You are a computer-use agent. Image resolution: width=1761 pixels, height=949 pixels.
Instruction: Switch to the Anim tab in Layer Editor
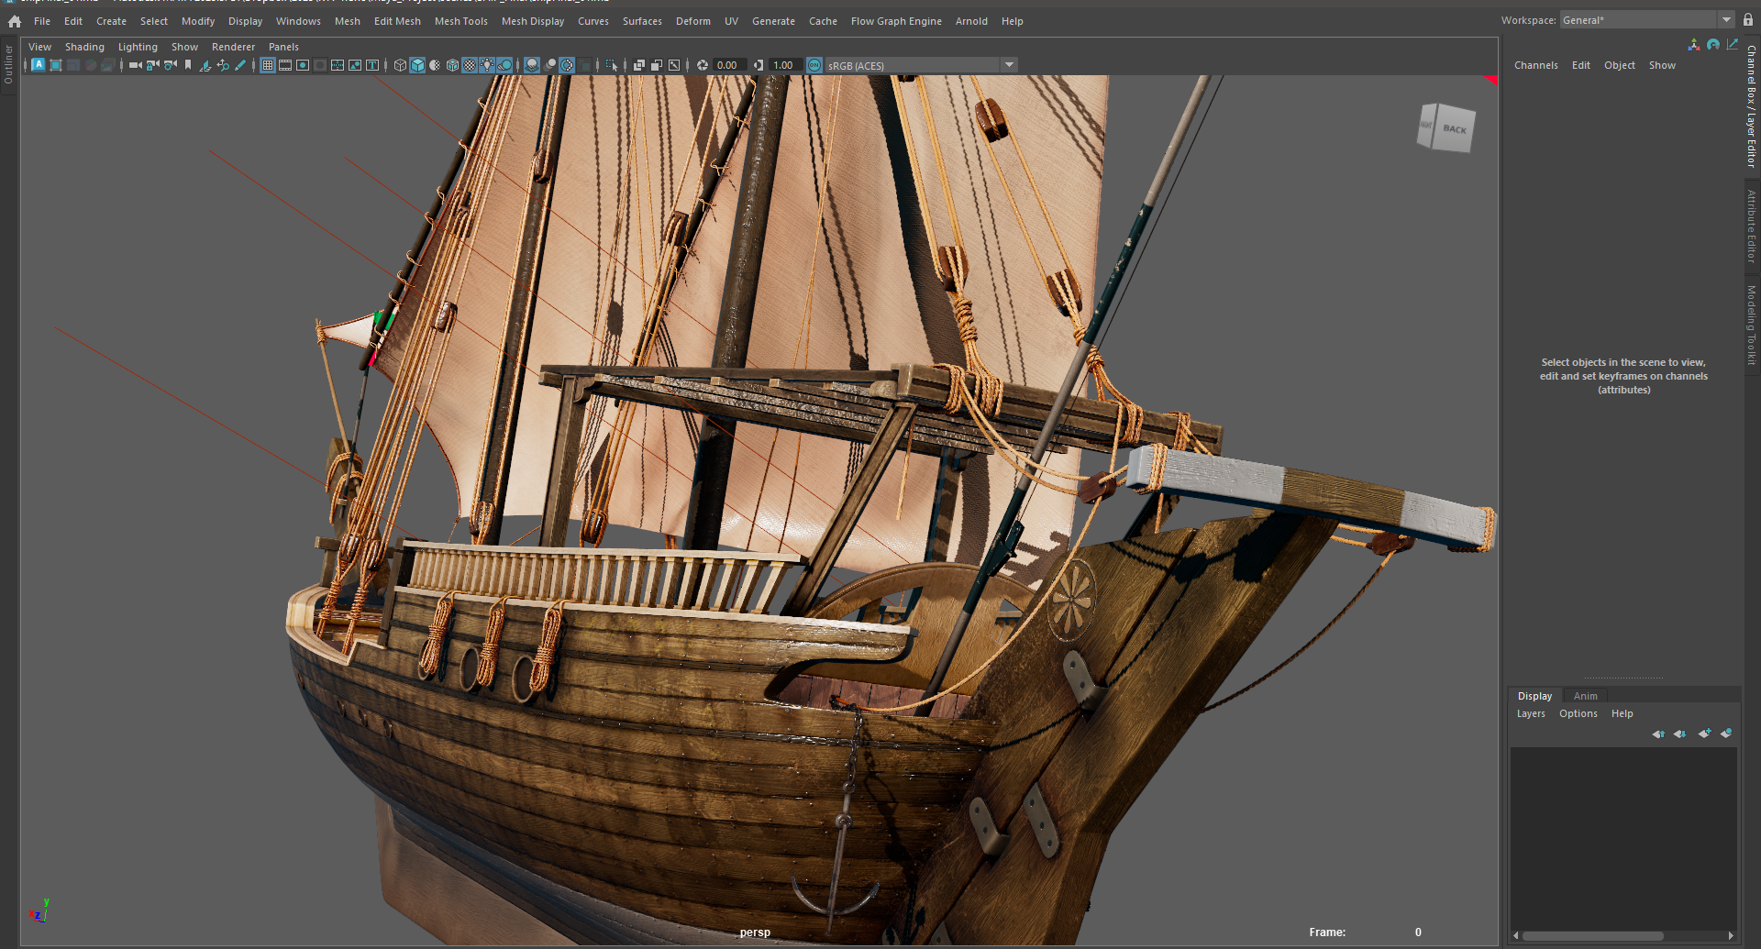1586,696
